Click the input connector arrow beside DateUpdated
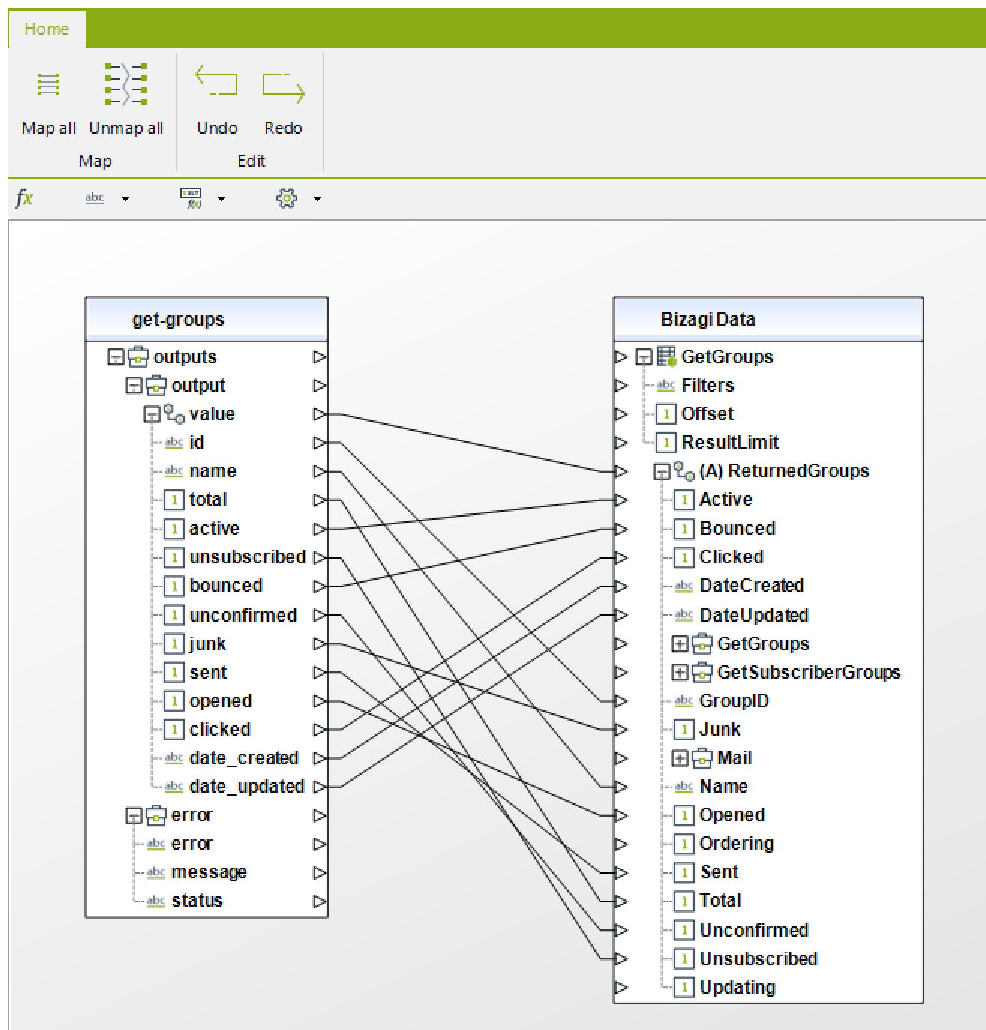 coord(621,615)
